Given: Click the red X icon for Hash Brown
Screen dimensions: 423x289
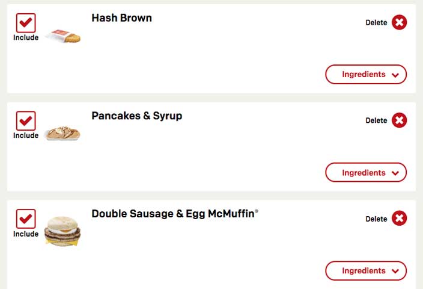Looking at the screenshot, I should (x=399, y=22).
